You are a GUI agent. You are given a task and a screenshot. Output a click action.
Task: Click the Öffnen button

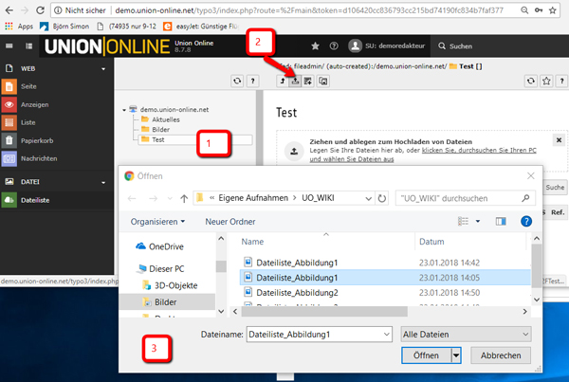pyautogui.click(x=426, y=355)
